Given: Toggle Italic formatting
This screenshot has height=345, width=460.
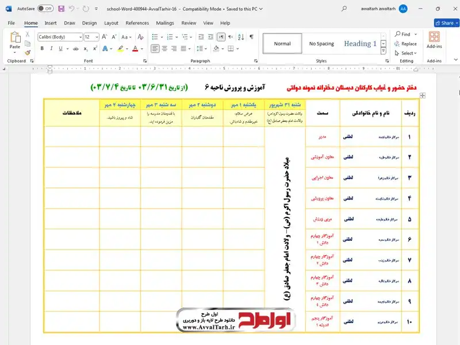Looking at the screenshot, I should (51, 49).
